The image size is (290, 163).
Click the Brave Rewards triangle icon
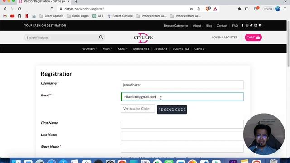point(215,9)
